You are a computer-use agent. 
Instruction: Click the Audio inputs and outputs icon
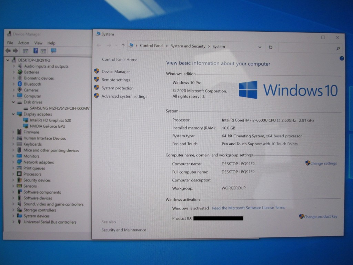(x=20, y=66)
